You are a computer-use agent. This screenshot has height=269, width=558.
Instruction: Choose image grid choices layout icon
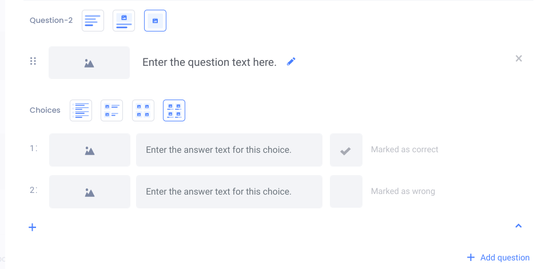143,110
